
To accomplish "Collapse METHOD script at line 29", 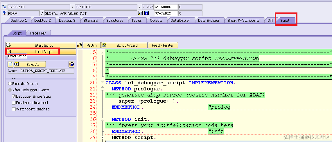I will coord(103,138).
